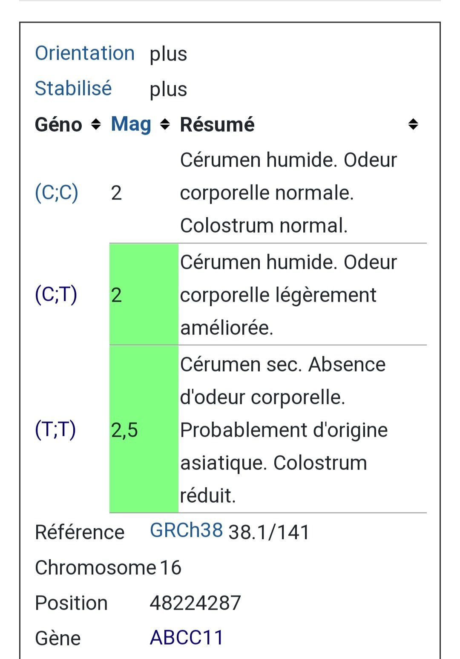The image size is (460, 659).
Task: Open the Stabilisé link
Action: (x=73, y=89)
